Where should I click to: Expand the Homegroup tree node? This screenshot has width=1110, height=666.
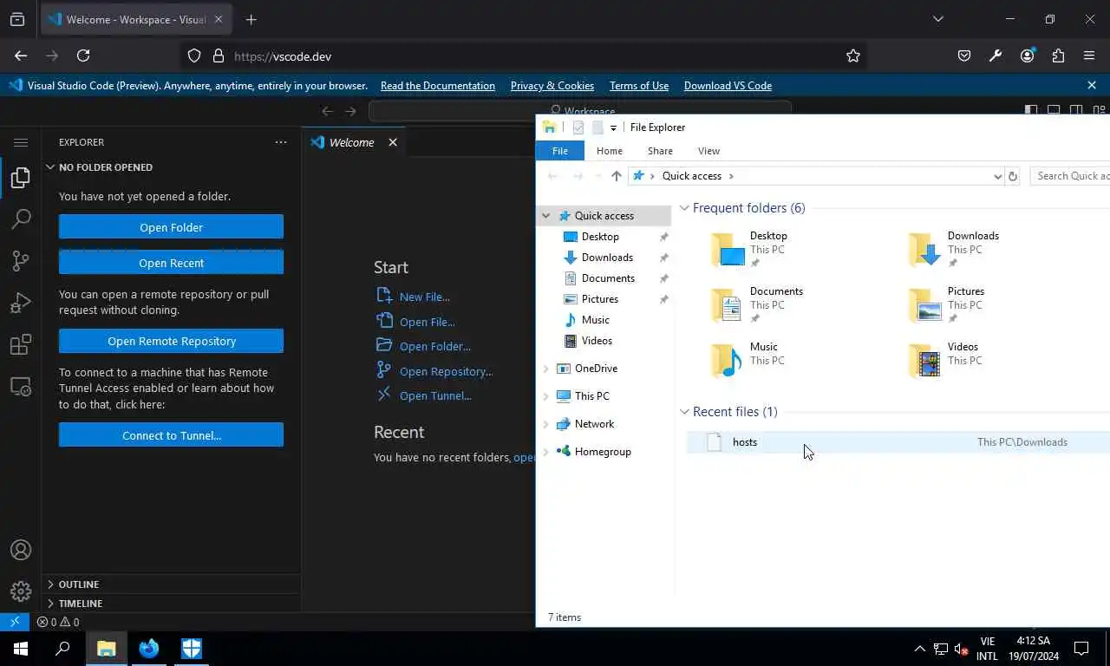pos(546,452)
